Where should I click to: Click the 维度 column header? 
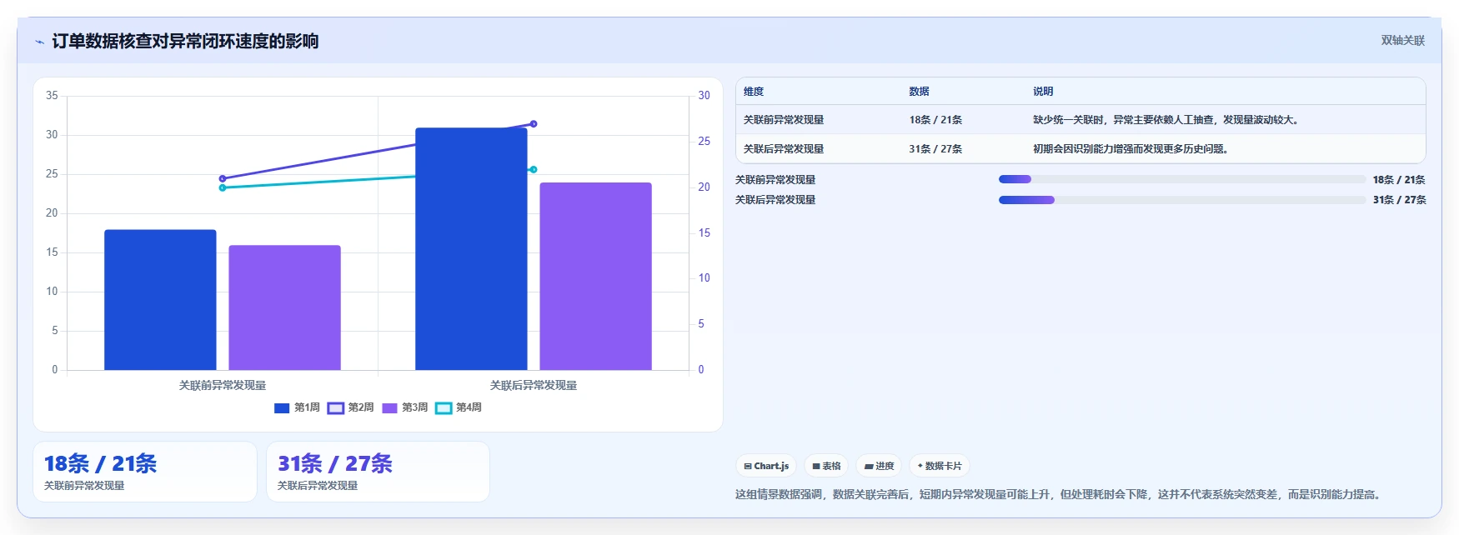[x=754, y=92]
